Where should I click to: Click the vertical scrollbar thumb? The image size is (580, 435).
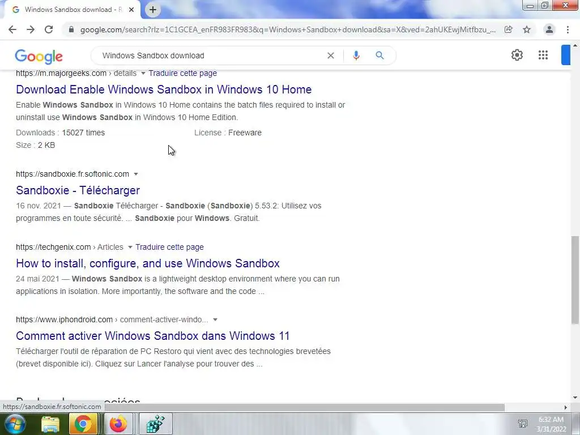coord(575,280)
